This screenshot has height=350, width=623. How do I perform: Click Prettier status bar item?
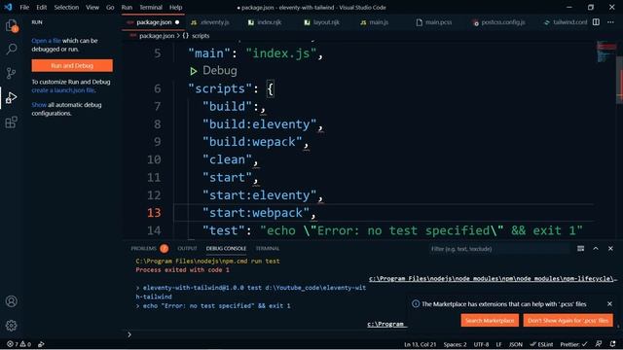(x=573, y=344)
